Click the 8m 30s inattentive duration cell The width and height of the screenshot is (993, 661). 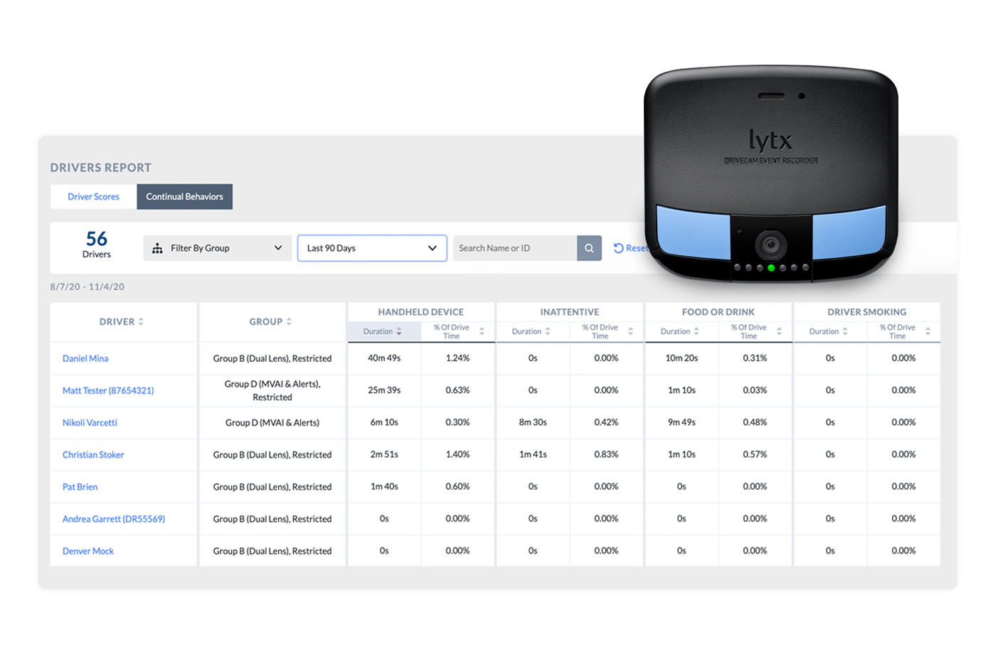pyautogui.click(x=533, y=422)
